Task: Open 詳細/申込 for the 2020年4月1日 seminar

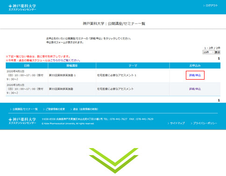Action: (195, 75)
